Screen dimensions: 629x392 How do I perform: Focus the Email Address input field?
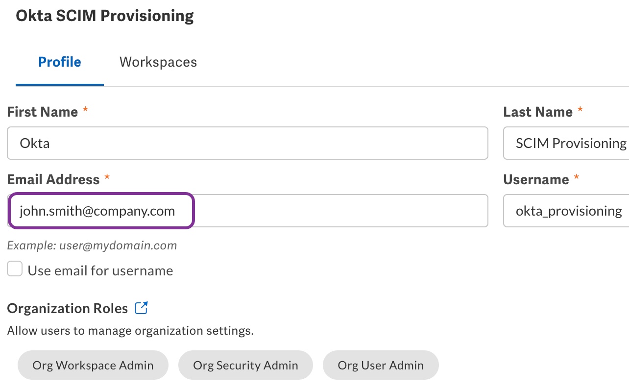[247, 211]
